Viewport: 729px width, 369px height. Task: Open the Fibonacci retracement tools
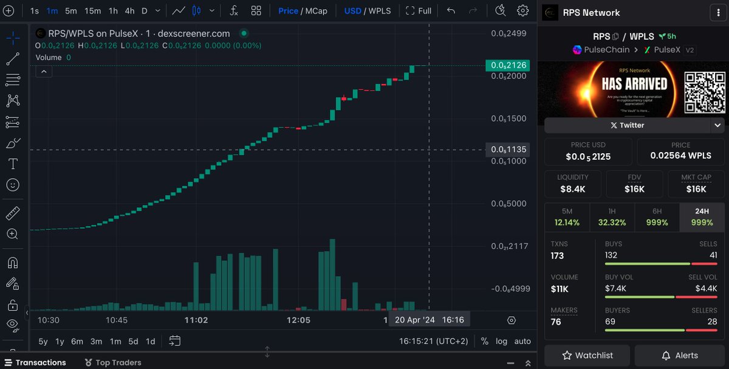[13, 80]
